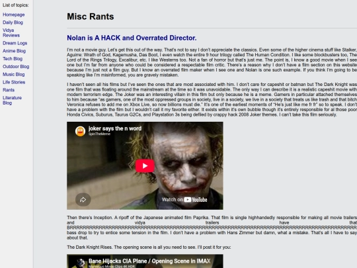Click share arrow icon on joker video

point(83,200)
